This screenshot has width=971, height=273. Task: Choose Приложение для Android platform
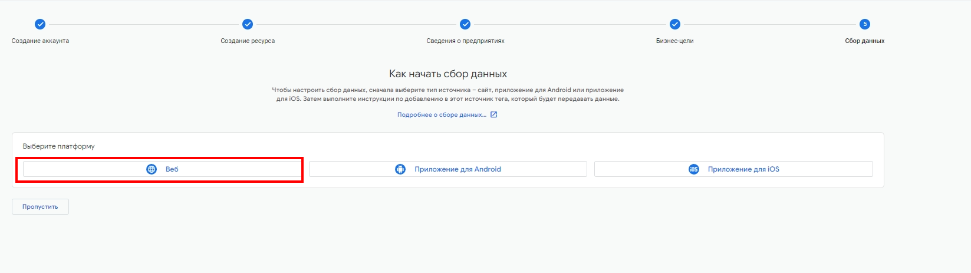[448, 169]
